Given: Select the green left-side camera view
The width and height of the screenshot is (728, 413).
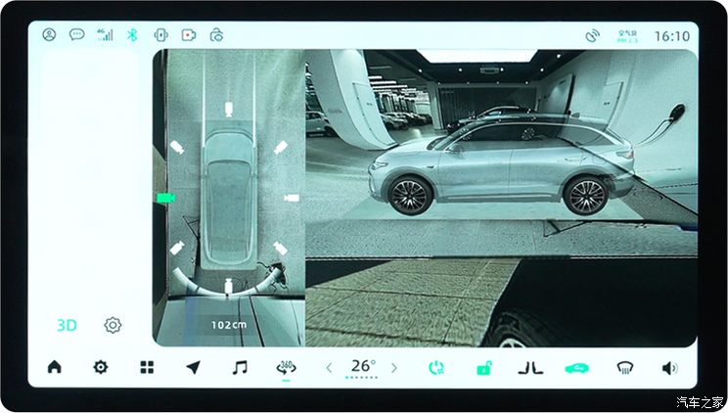Looking at the screenshot, I should pyautogui.click(x=164, y=198).
